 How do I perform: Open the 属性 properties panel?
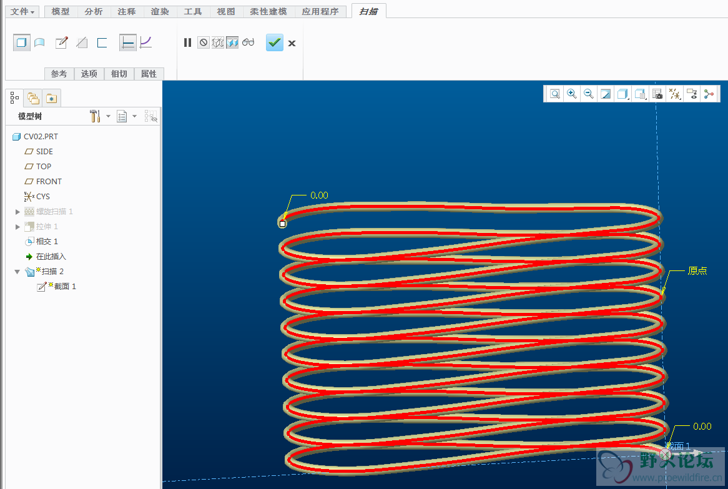149,74
